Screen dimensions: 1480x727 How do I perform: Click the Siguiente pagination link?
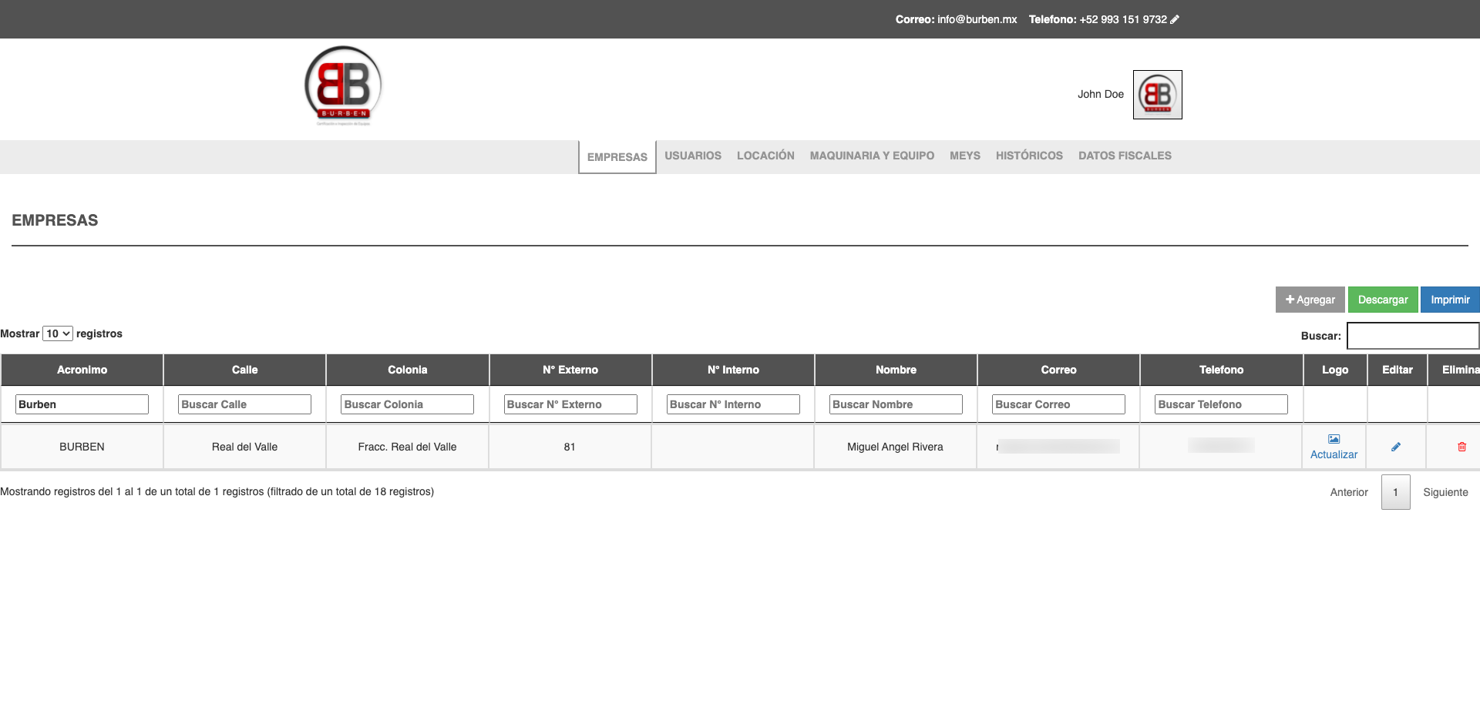(1445, 492)
